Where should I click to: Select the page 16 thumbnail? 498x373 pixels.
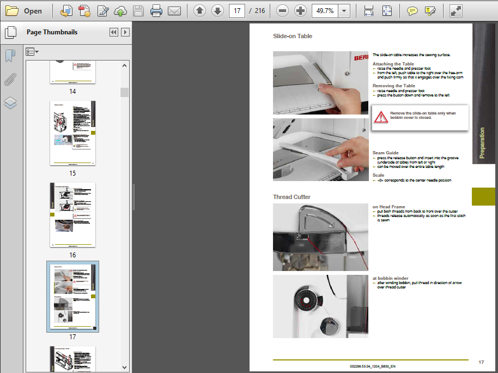tap(72, 215)
